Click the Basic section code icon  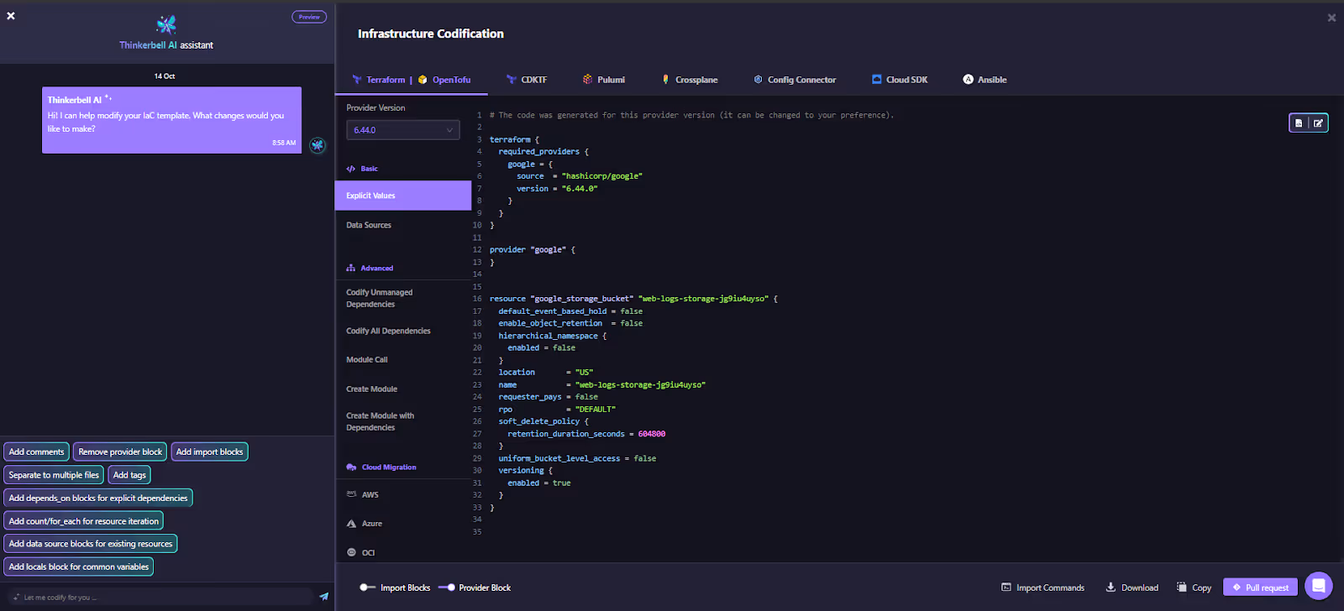[x=350, y=169]
